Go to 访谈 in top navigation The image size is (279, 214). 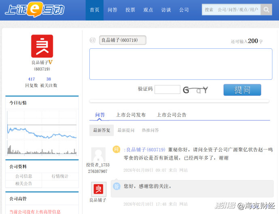166,10
